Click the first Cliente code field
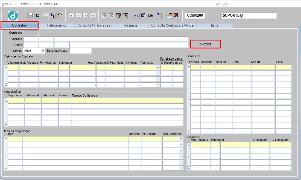301x180 pixels. pos(31,45)
